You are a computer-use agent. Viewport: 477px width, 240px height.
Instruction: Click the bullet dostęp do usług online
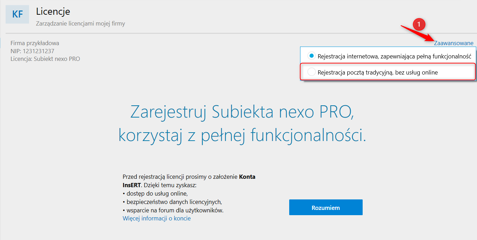point(155,193)
